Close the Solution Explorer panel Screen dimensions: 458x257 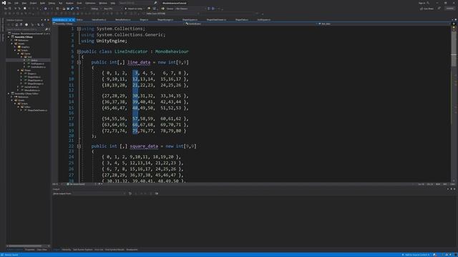49,20
